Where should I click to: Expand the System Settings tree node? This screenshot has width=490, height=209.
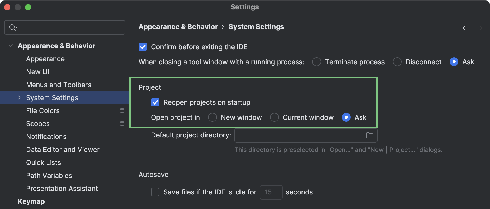coord(19,97)
